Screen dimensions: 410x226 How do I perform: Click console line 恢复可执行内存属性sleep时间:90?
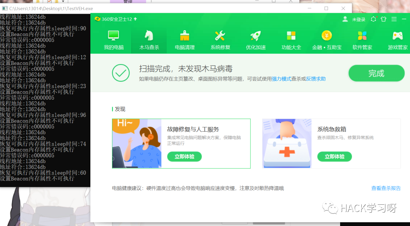tap(43, 28)
